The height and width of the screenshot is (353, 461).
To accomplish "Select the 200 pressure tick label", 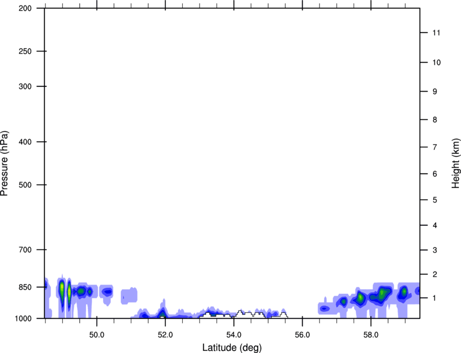I will [25, 8].
